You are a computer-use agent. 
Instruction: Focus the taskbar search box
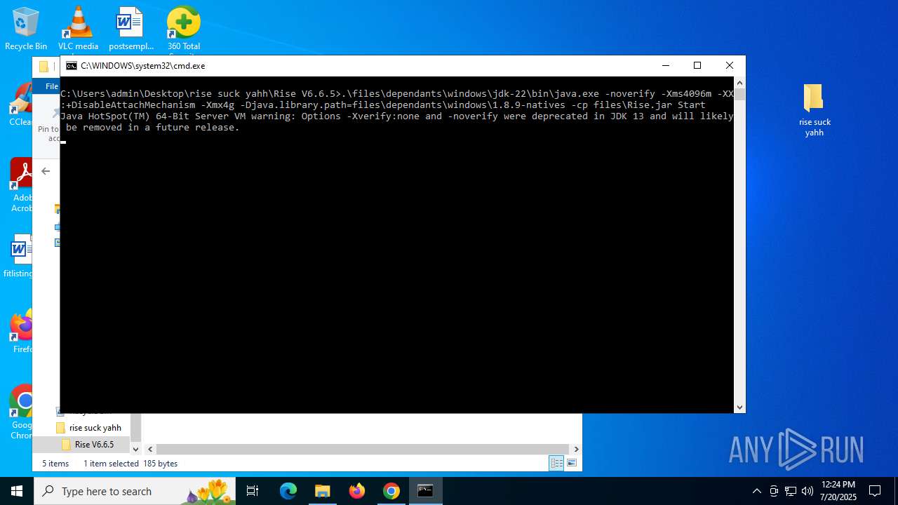tap(135, 491)
